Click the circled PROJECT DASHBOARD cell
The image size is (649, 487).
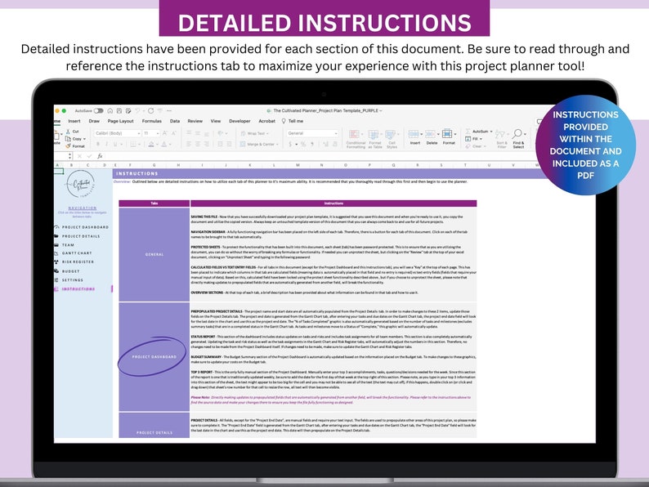pos(154,356)
